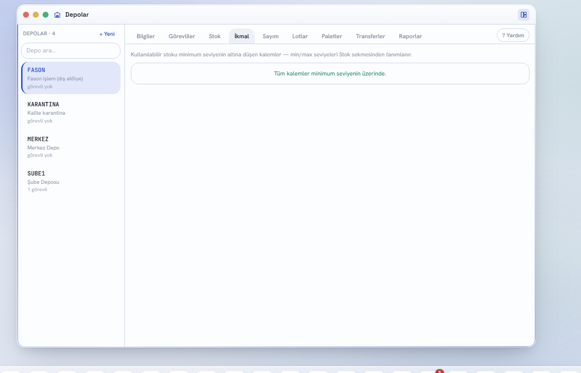Viewport: 581px width, 373px height.
Task: Select the FASON warehouse in the list
Action: coord(71,78)
